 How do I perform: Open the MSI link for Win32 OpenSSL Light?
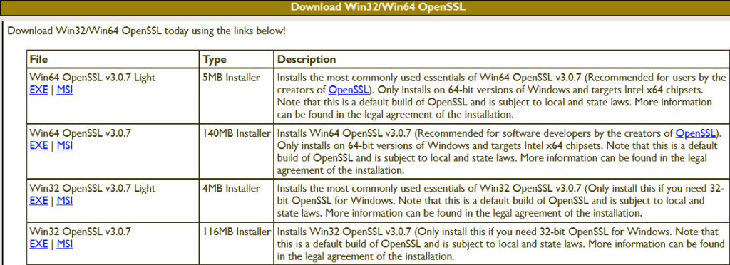pyautogui.click(x=64, y=201)
